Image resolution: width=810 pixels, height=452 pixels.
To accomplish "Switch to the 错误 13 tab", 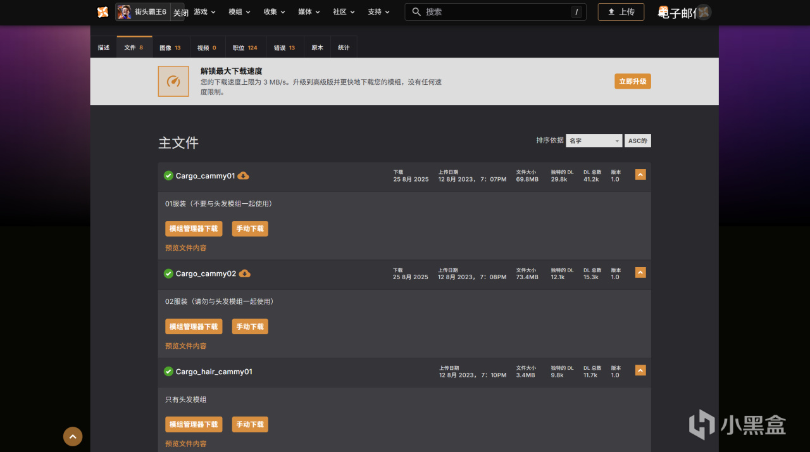I will pos(285,47).
